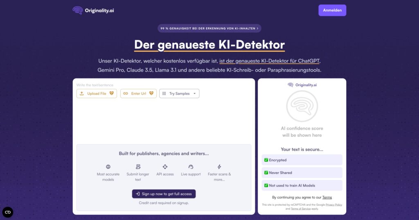Open the Try Samples dropdown
Image resolution: width=419 pixels, height=220 pixels.
coord(179,93)
